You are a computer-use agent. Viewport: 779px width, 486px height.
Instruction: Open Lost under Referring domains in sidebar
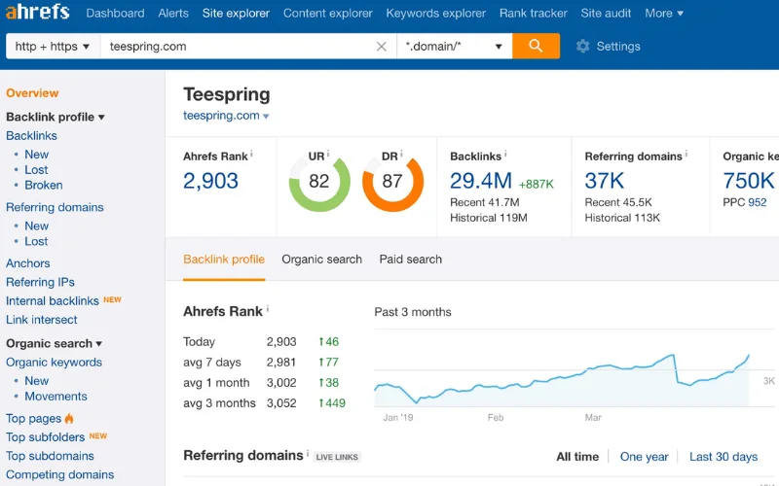click(x=36, y=241)
